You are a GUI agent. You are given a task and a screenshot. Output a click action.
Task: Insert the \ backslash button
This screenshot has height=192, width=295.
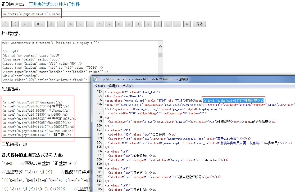tap(100, 24)
